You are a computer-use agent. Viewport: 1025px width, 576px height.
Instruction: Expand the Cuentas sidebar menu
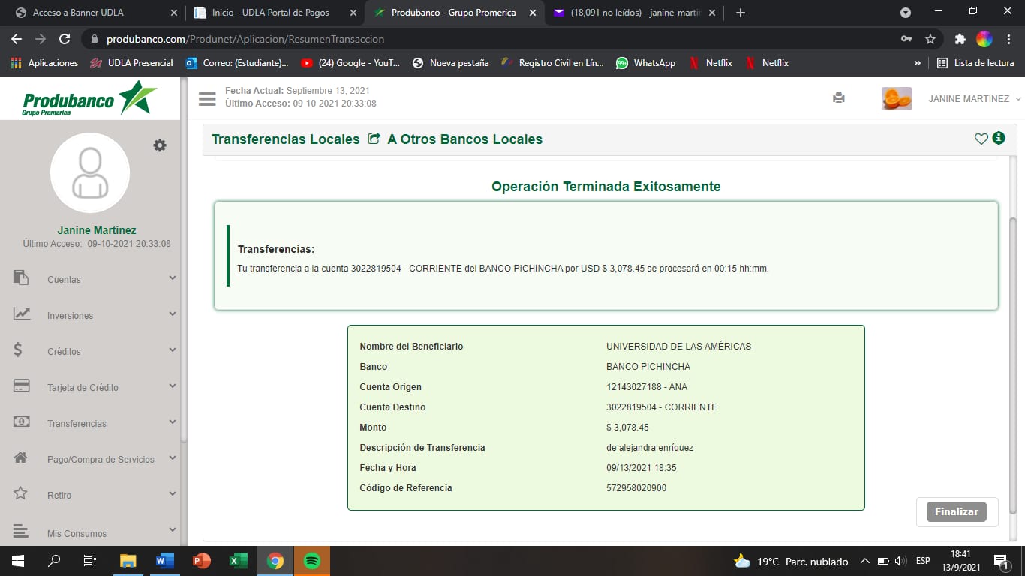[94, 279]
